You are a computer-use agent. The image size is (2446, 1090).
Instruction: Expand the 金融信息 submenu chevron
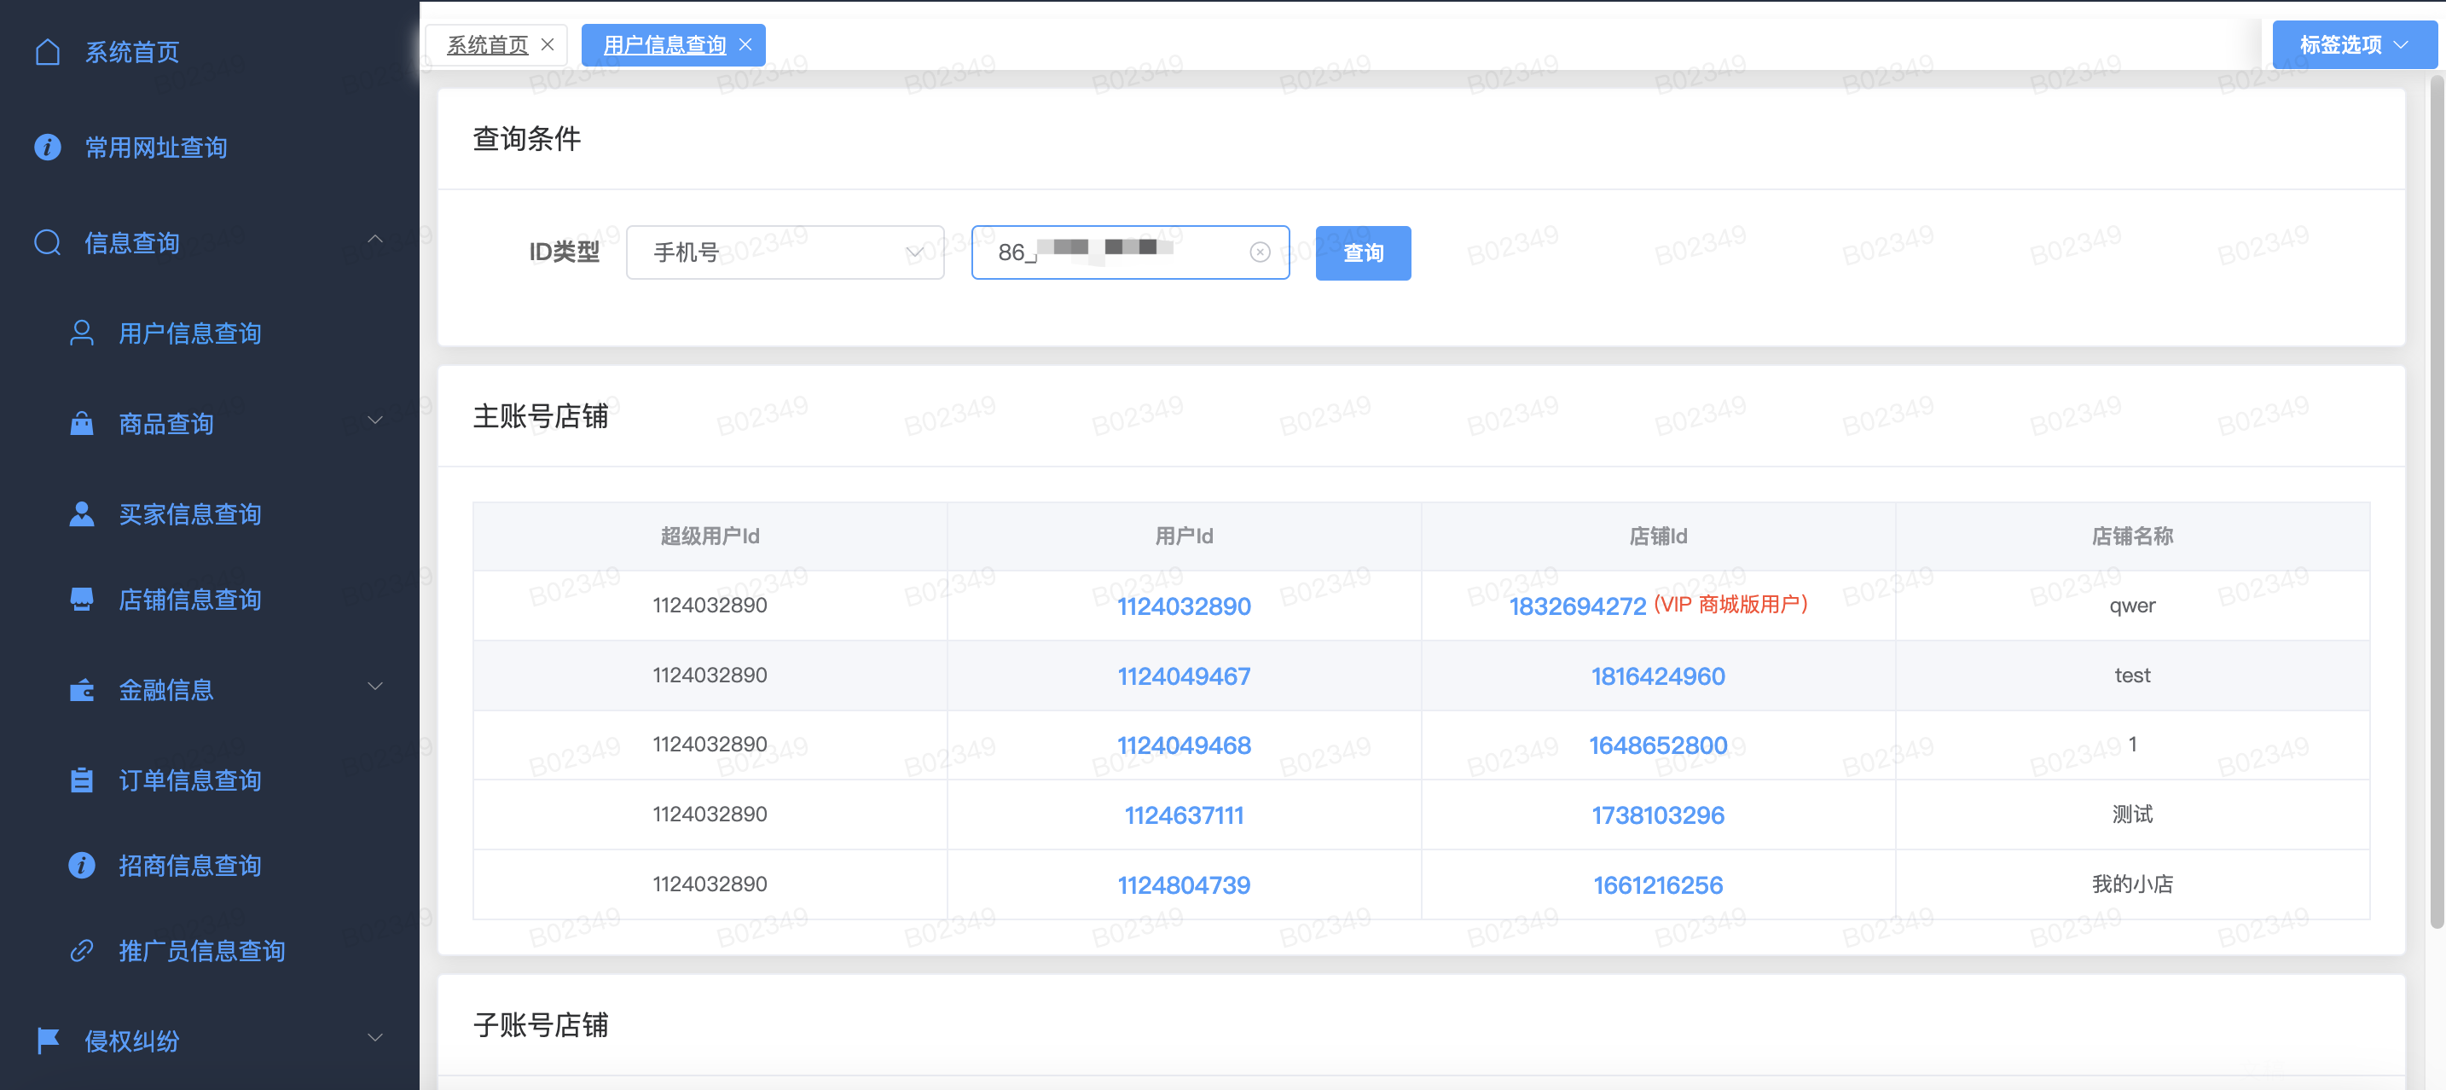coord(375,686)
